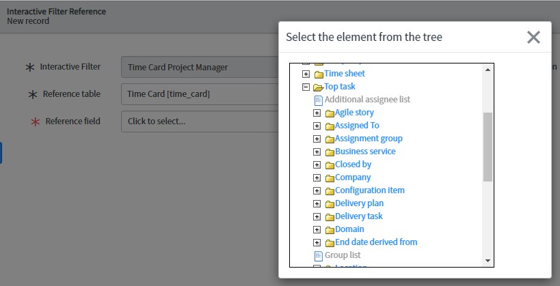Select the Domain field
Image resolution: width=560 pixels, height=286 pixels.
point(349,229)
